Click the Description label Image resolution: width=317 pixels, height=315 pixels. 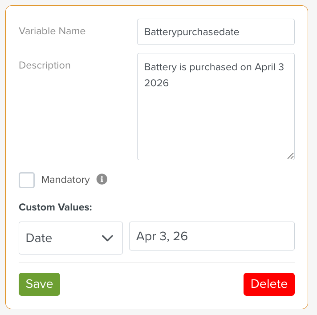[45, 65]
